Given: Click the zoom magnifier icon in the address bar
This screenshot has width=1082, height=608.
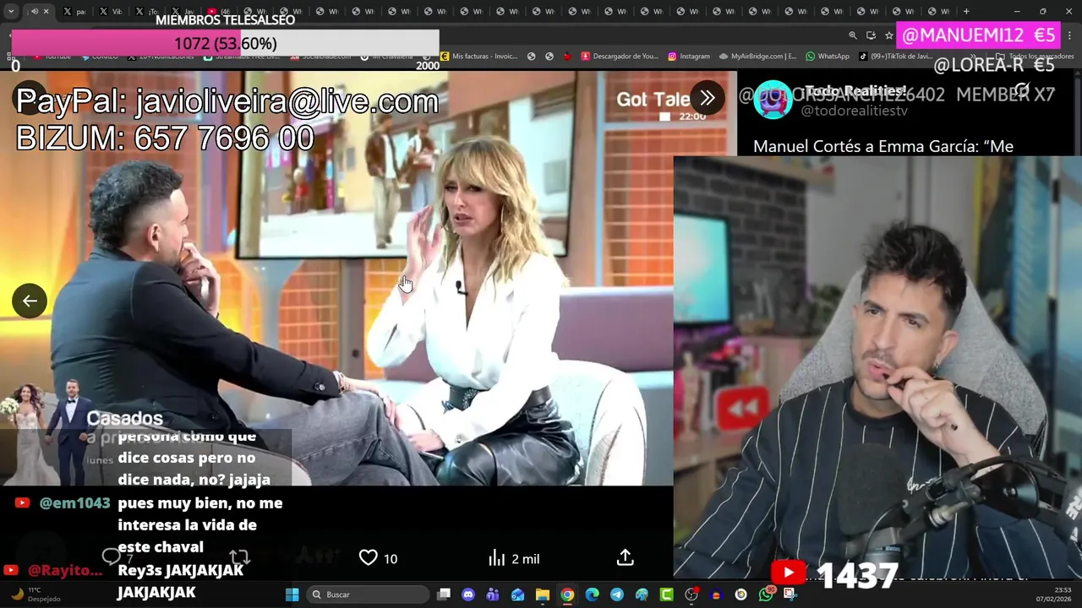Looking at the screenshot, I should pos(853,35).
